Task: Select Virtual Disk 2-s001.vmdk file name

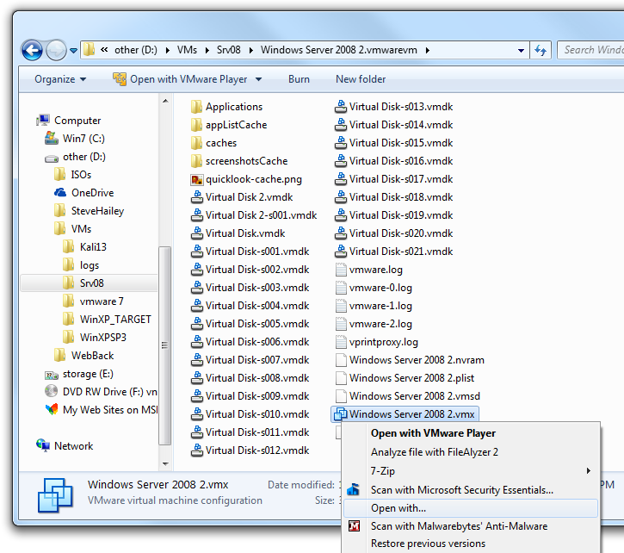Action: click(x=261, y=215)
